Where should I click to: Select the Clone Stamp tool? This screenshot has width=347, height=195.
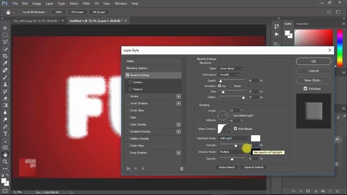5,84
